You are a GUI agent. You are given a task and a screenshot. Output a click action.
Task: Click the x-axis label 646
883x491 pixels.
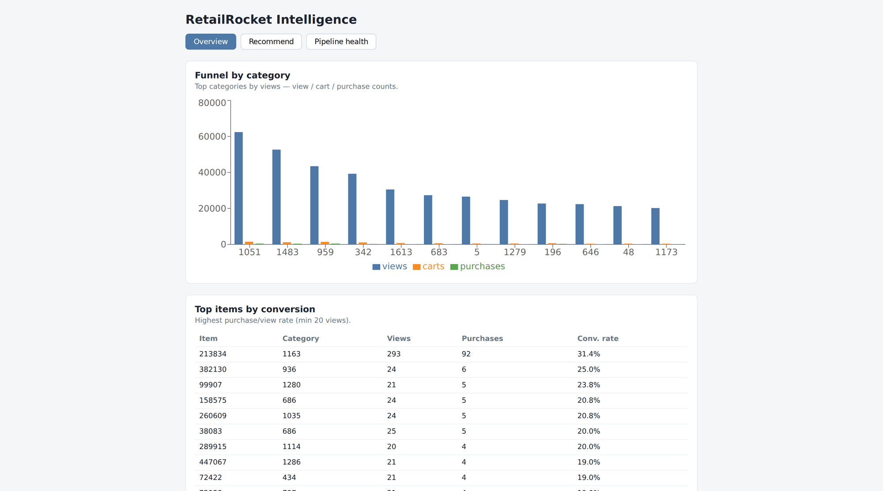pyautogui.click(x=591, y=252)
